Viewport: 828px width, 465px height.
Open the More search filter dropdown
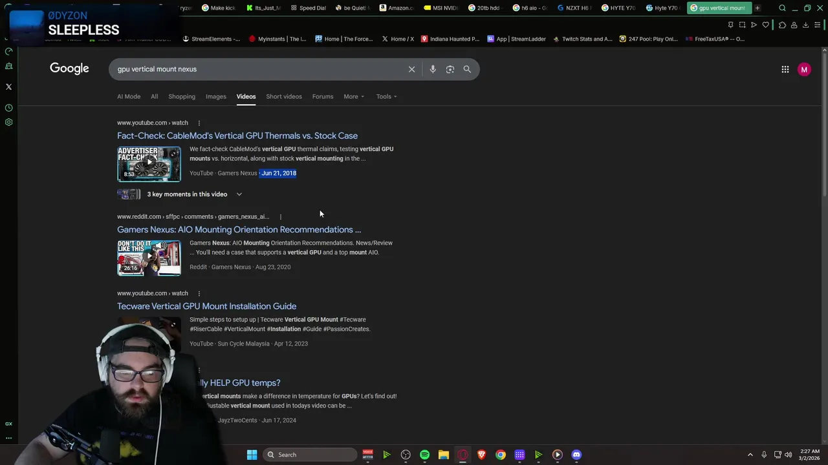pyautogui.click(x=354, y=96)
